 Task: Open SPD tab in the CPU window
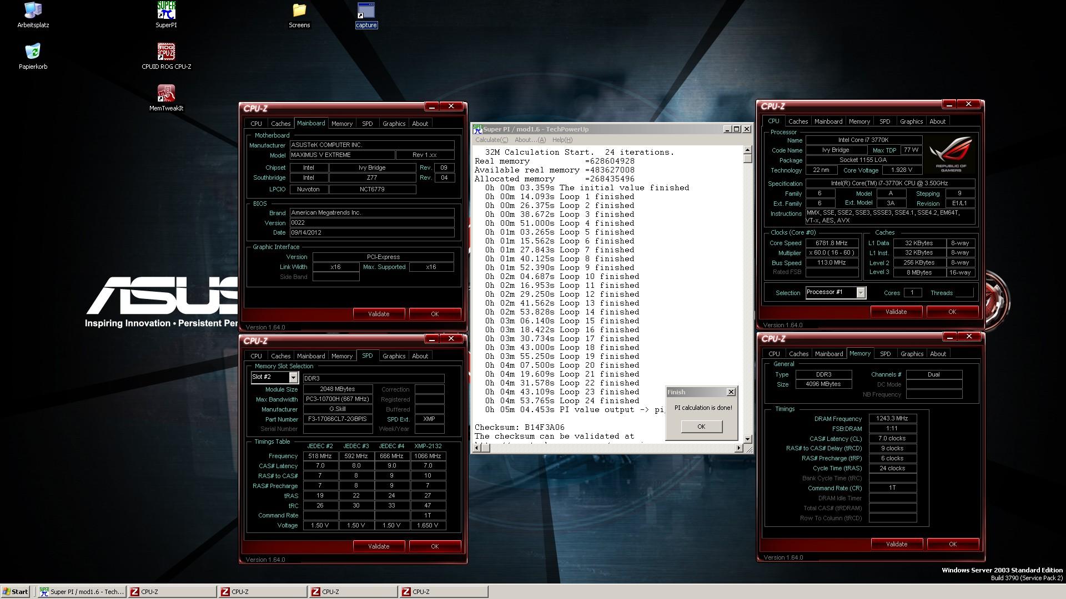click(x=884, y=121)
